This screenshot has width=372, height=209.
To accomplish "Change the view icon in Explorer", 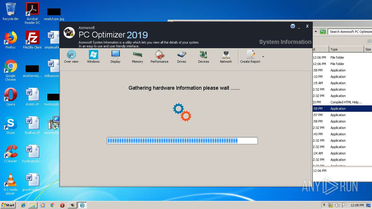I will [369, 41].
